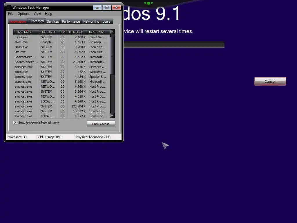Screen dimensions: 297x223
Task: Open the Options menu
Action: pyautogui.click(x=23, y=14)
